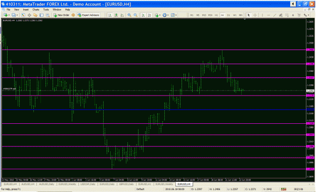Image resolution: width=316 pixels, height=192 pixels.
Task: Draw a horizontal line tool
Action: (x=268, y=15)
